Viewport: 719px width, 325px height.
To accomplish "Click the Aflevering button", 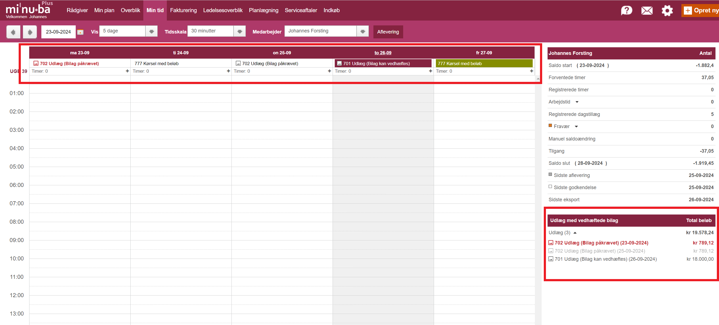I will 388,32.
